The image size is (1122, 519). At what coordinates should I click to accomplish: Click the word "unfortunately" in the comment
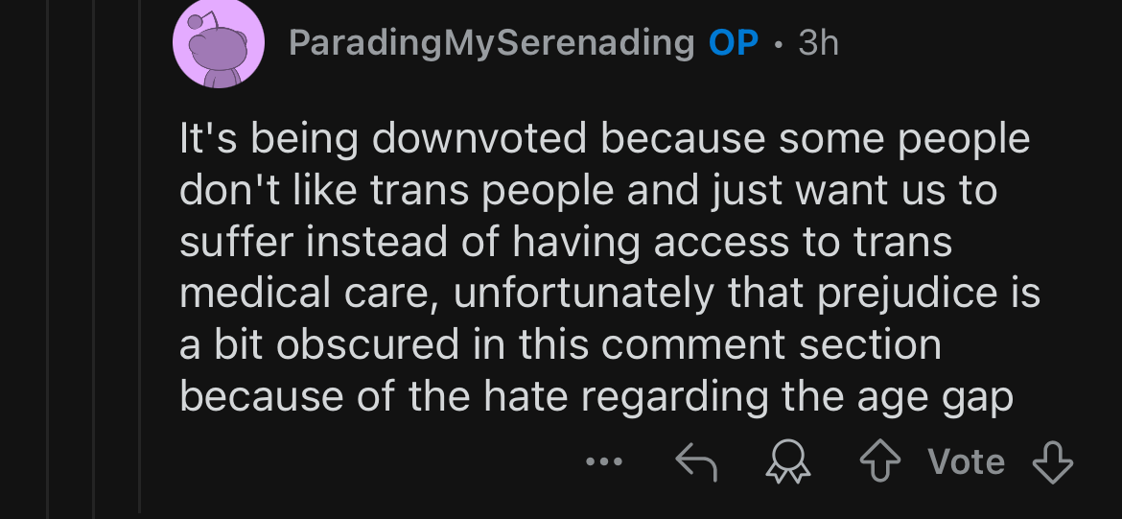[x=583, y=295]
